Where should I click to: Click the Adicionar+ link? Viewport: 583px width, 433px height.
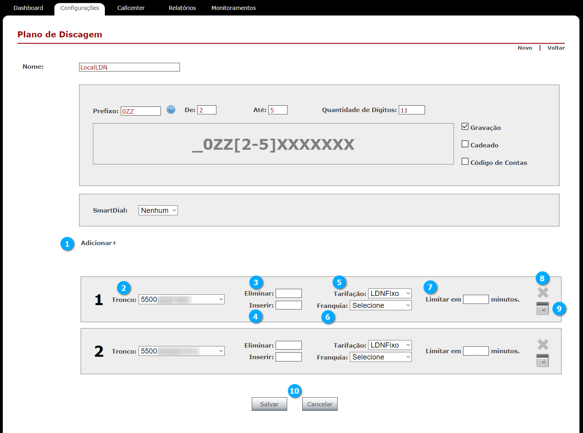98,243
